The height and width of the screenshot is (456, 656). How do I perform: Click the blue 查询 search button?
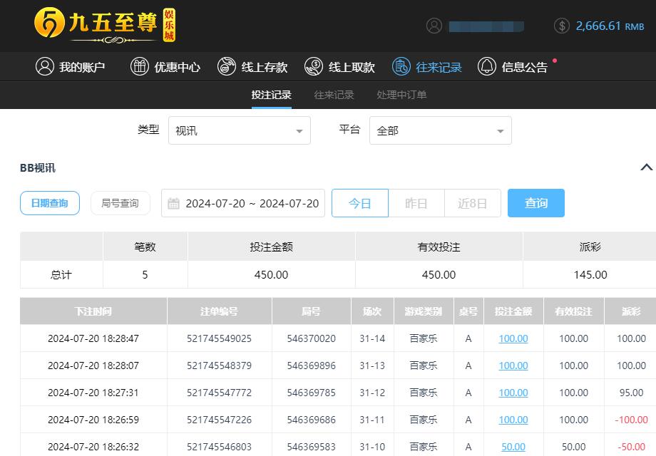[x=535, y=203]
